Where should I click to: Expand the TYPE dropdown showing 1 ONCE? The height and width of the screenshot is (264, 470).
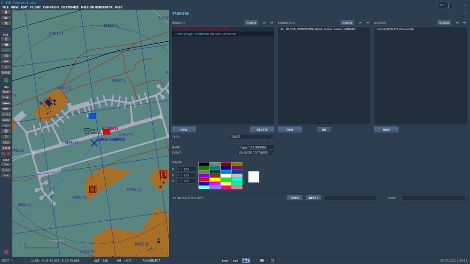[251, 137]
